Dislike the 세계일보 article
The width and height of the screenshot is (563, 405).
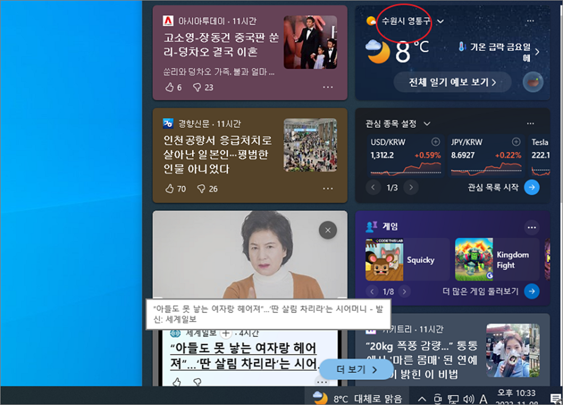coord(197,382)
